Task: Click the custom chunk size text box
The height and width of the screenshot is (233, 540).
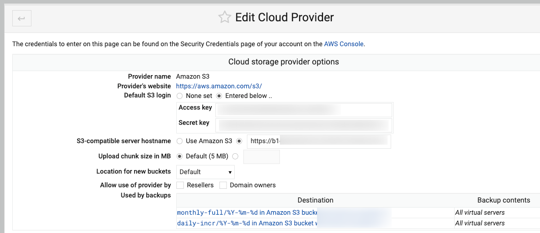Action: [x=262, y=156]
